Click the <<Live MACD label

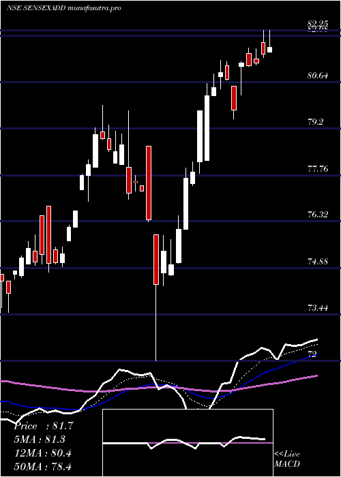[x=287, y=459]
